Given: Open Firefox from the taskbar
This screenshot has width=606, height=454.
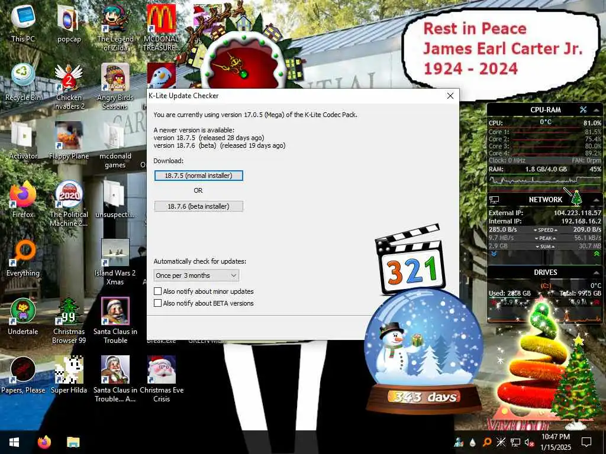Looking at the screenshot, I should point(44,442).
